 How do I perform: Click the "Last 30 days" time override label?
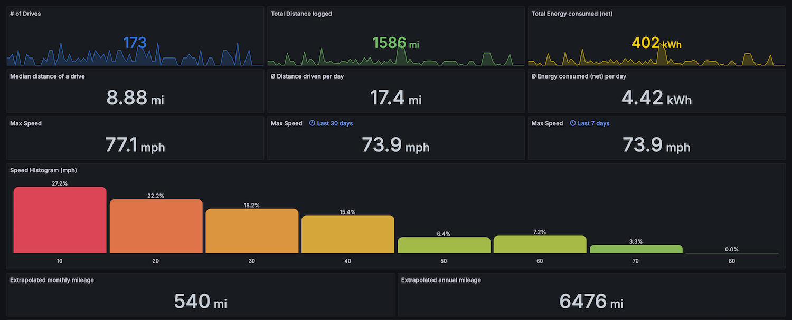click(x=335, y=123)
